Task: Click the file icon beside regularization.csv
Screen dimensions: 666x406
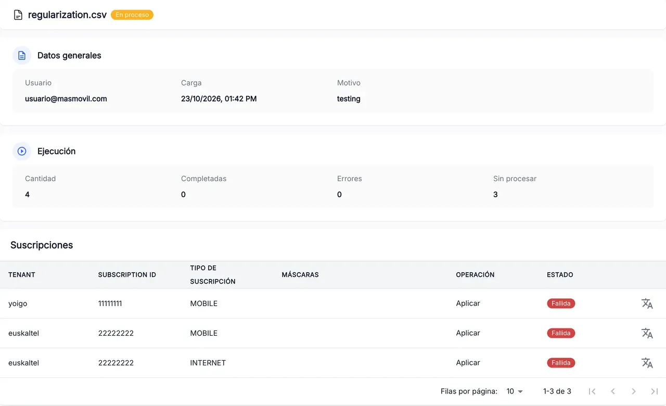Action: pos(18,15)
